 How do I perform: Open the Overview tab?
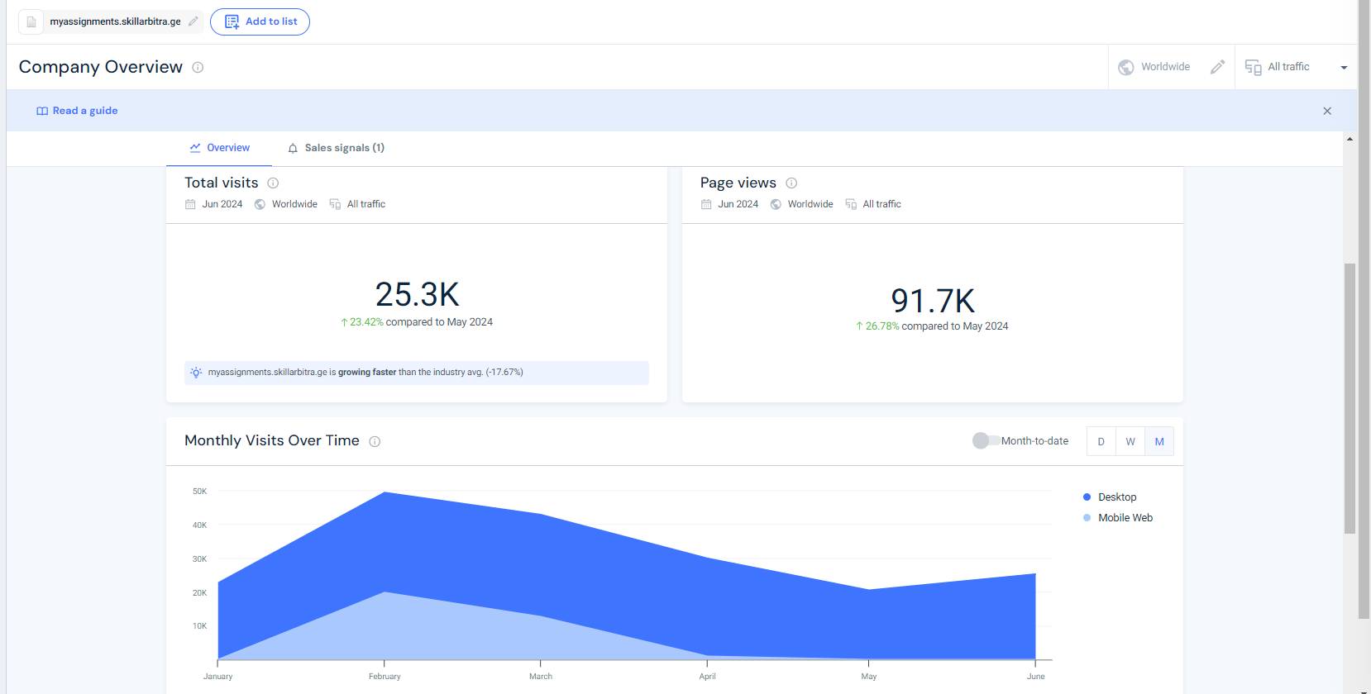(219, 148)
